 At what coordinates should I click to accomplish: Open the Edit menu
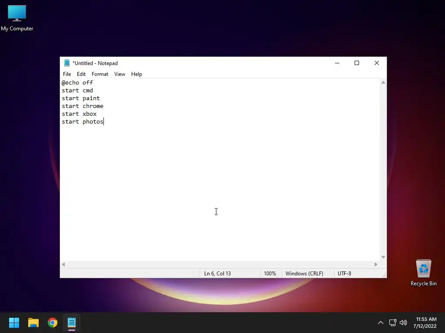[81, 74]
